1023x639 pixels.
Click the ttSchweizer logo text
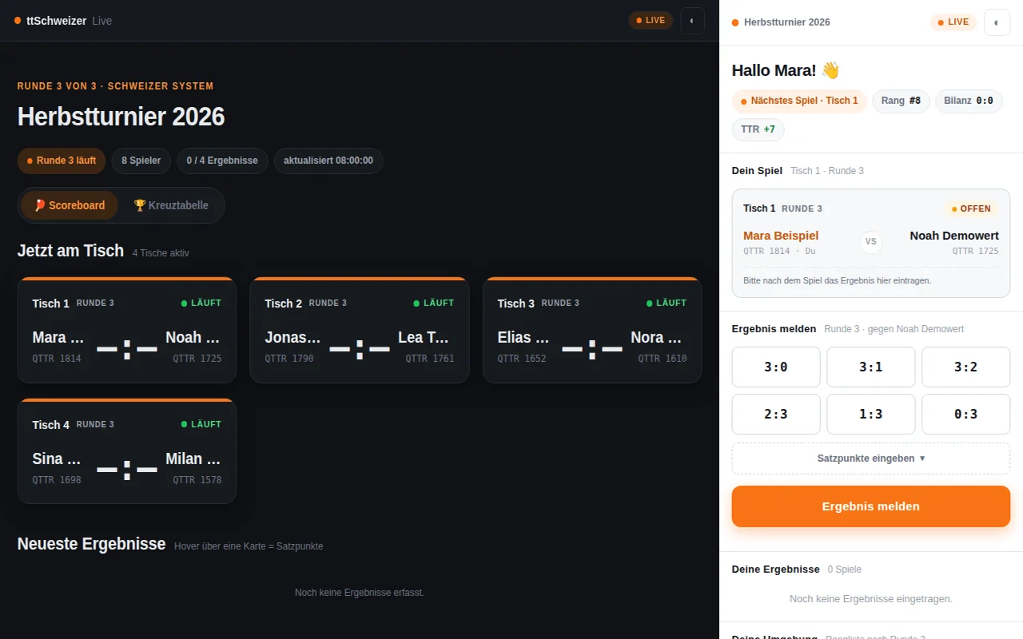click(x=57, y=21)
